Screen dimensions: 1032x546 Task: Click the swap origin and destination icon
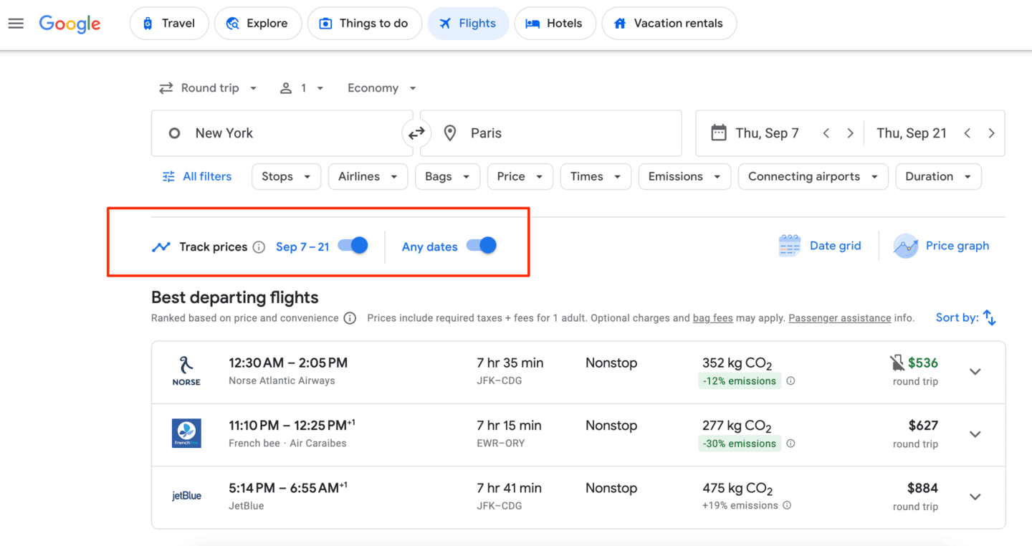point(416,133)
